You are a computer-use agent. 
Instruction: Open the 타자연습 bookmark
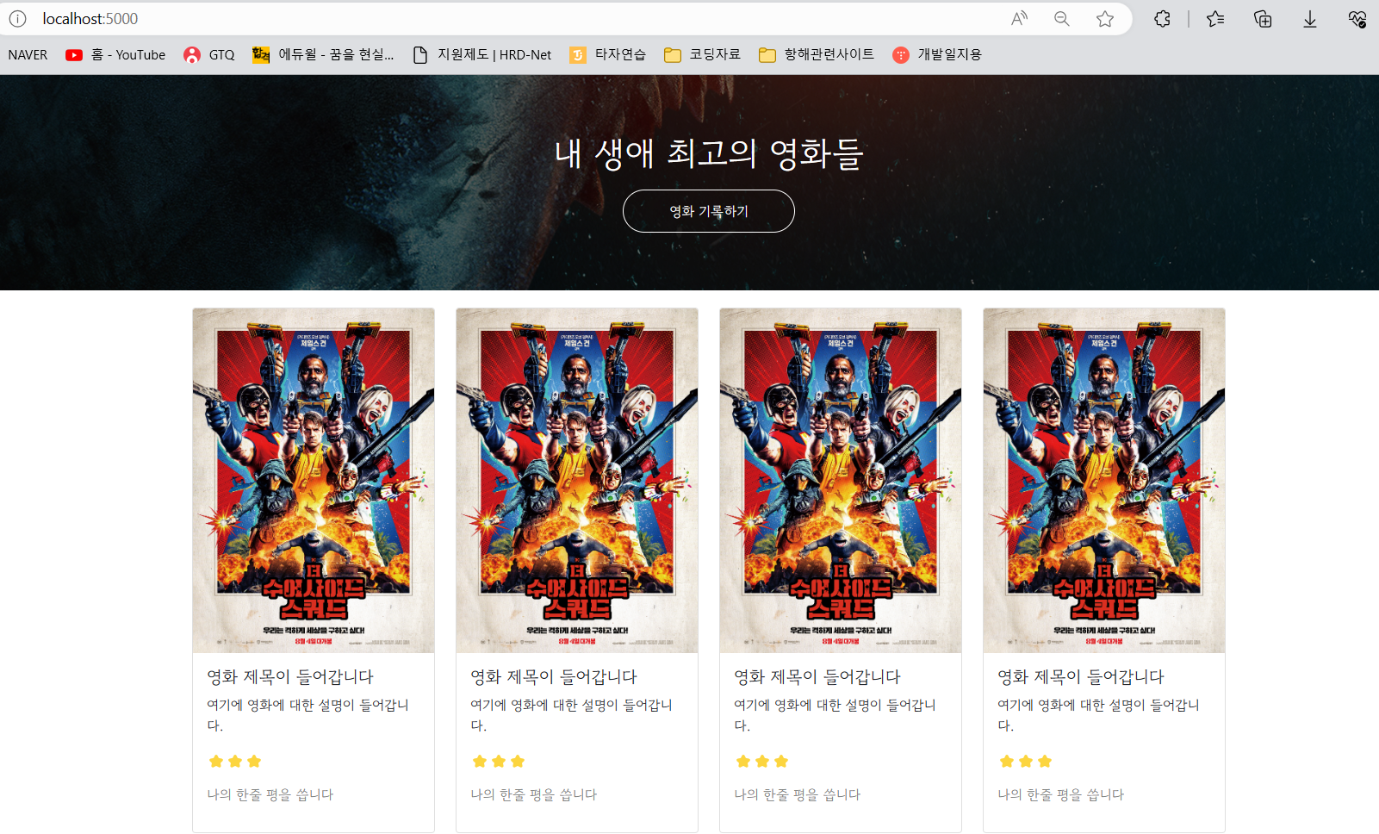tap(608, 55)
